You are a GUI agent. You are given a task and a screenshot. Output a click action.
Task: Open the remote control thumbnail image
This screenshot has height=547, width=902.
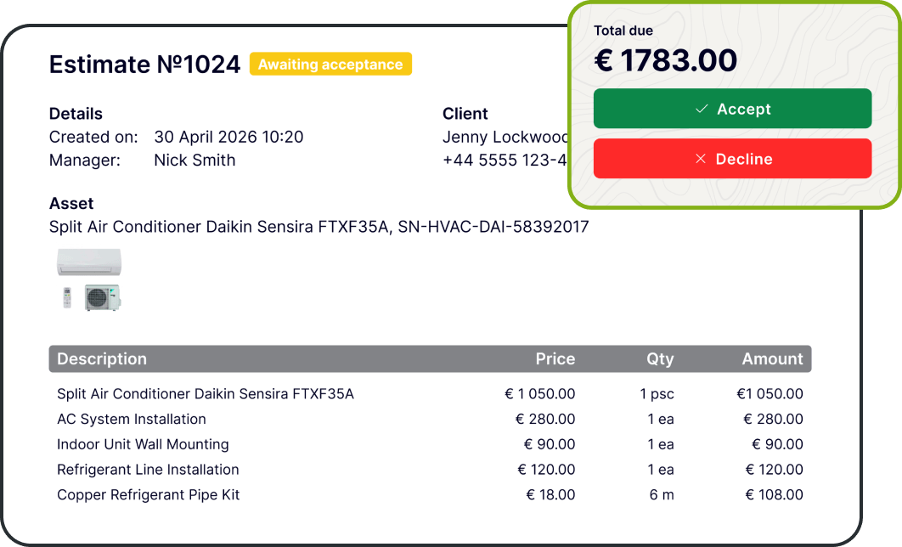[67, 297]
